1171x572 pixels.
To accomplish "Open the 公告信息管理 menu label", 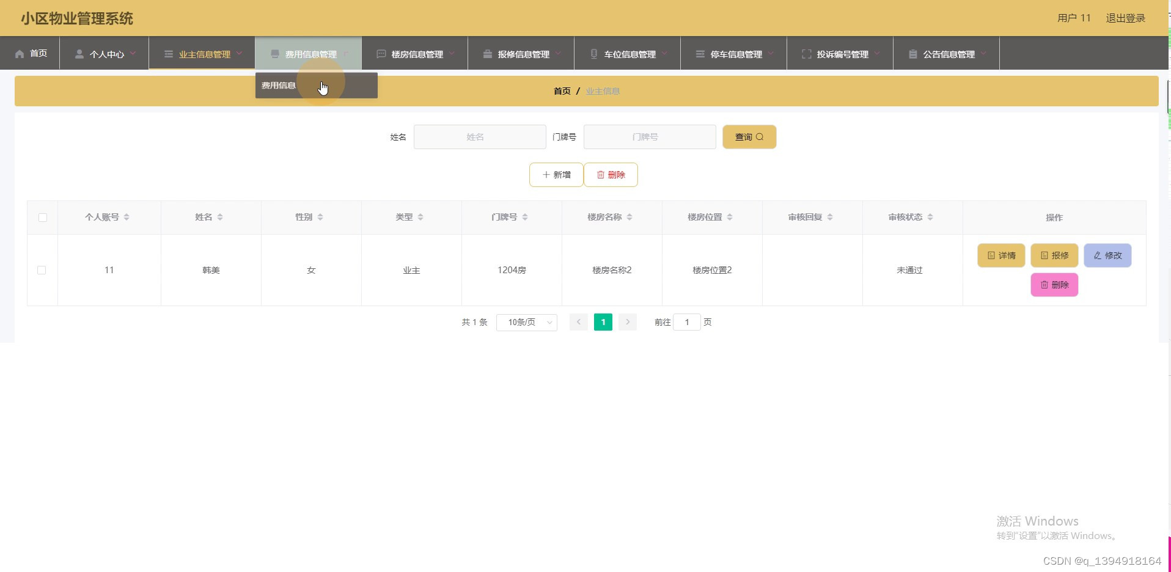I will click(949, 54).
